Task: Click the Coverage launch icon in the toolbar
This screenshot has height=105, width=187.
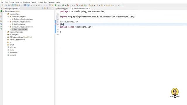Action: pyautogui.click(x=68, y=5)
